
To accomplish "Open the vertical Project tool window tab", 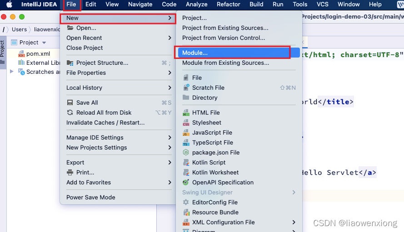I will click(3, 53).
